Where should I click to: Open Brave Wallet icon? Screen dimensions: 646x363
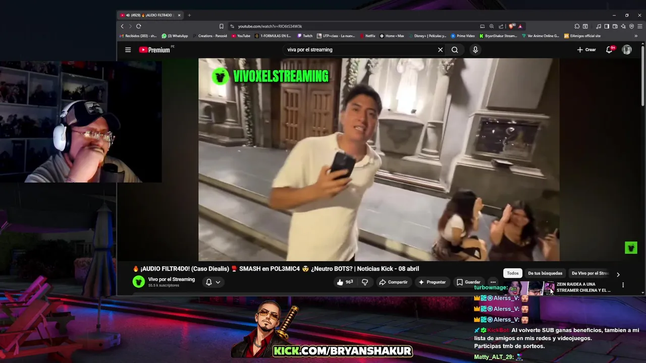(x=615, y=26)
